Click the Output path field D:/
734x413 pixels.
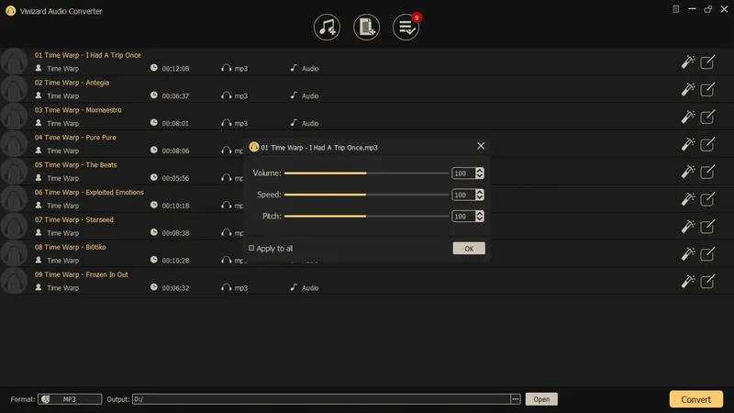322,399
